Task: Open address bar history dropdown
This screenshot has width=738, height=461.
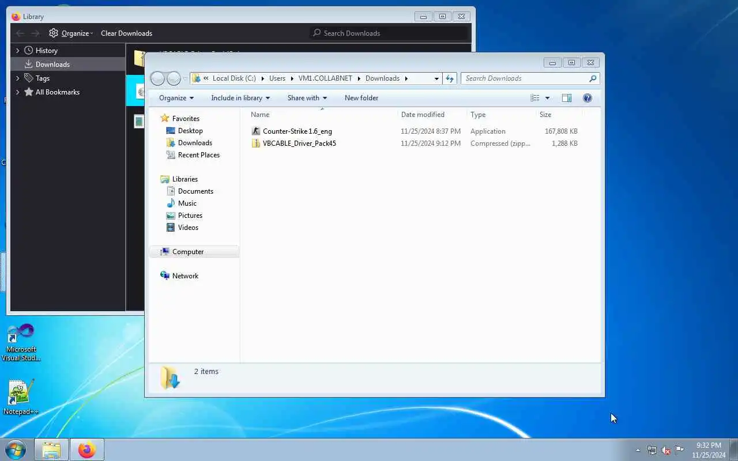Action: click(436, 78)
